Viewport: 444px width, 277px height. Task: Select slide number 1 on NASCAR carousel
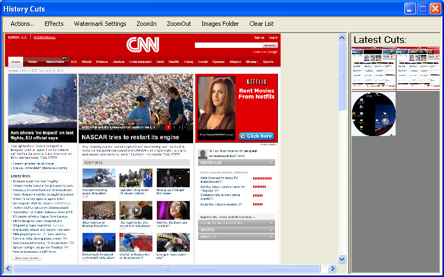click(x=168, y=127)
